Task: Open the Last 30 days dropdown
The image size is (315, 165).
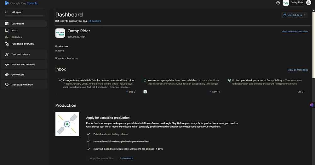Action: point(295,15)
